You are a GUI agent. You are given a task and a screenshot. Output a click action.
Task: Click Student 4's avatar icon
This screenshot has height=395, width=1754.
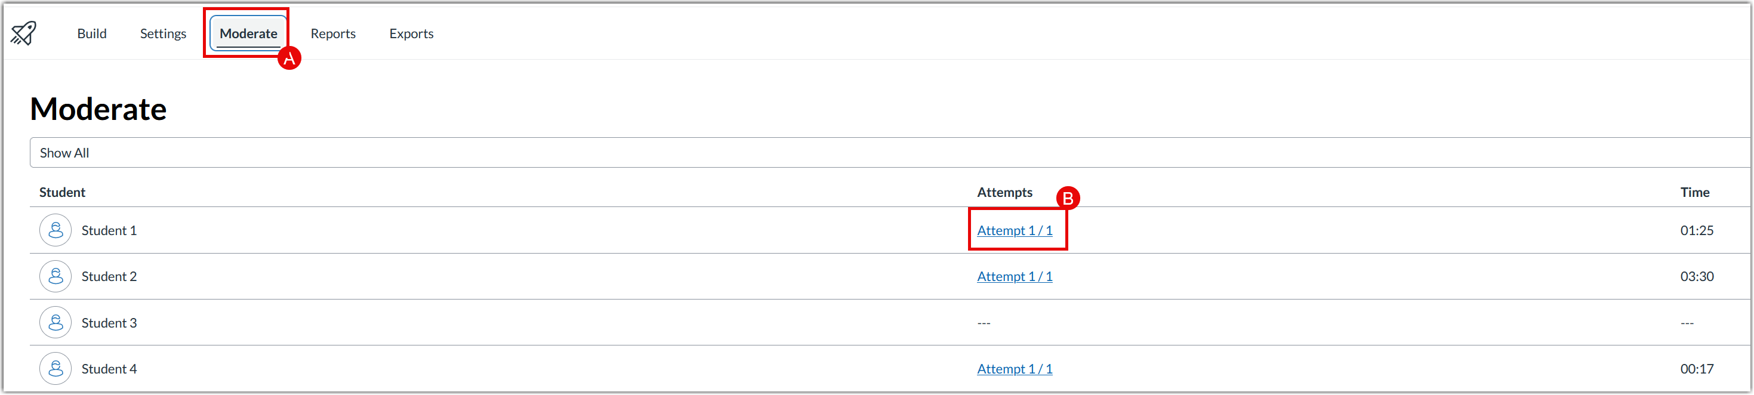pos(55,368)
